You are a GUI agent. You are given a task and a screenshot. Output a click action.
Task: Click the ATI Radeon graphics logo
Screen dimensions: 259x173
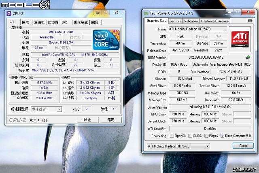[240, 39]
